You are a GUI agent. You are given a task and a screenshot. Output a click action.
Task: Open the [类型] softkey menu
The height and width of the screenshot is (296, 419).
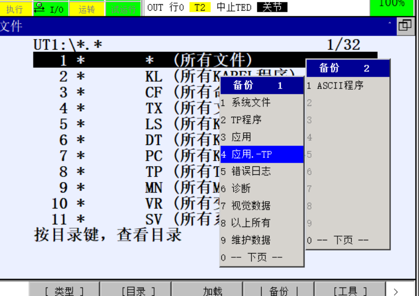pos(64,290)
